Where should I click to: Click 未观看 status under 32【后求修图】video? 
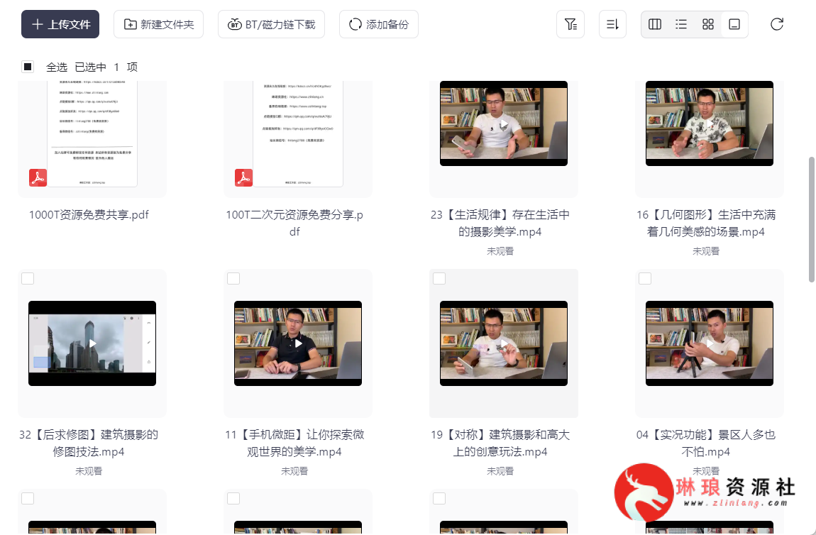(x=89, y=471)
